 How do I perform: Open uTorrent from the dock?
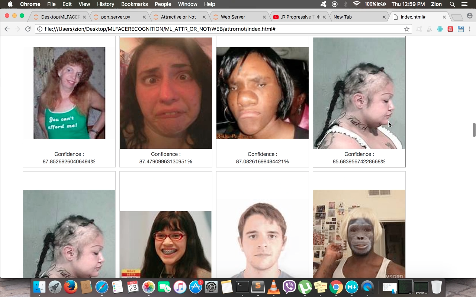pyautogui.click(x=305, y=287)
